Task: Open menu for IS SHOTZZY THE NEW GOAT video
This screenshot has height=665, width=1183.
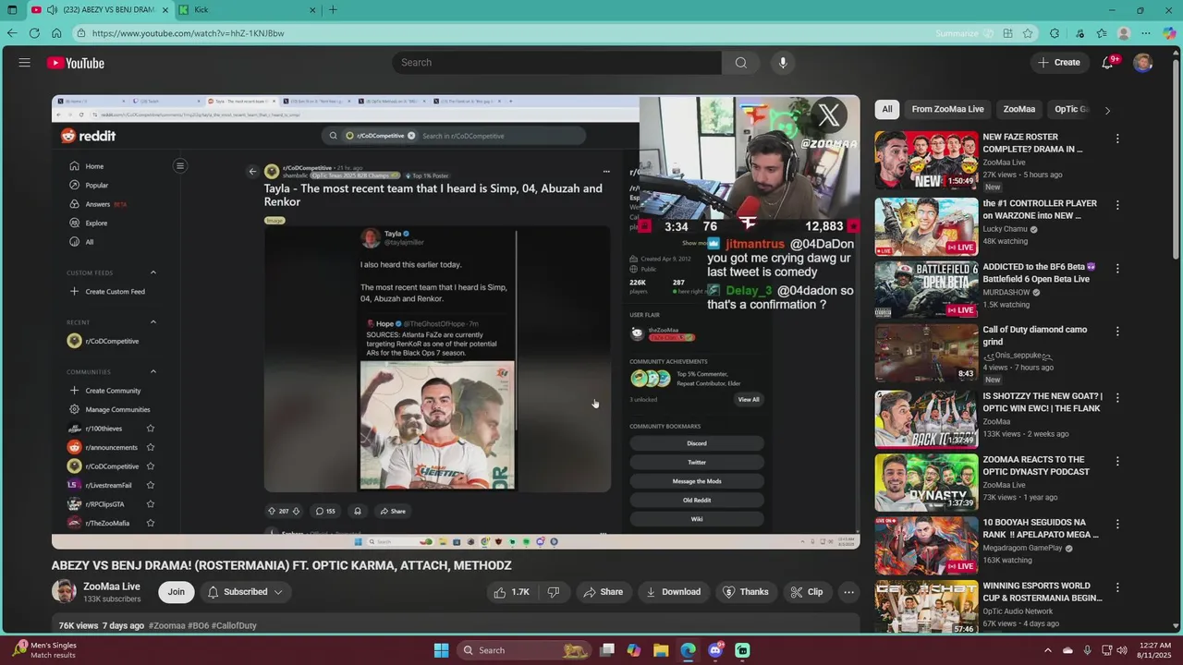Action: point(1117,398)
